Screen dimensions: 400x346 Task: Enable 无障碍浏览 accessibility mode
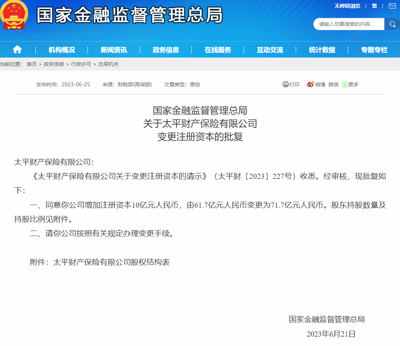point(347,6)
